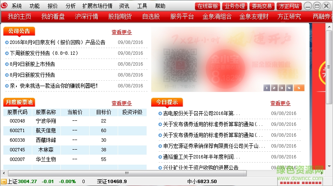Click the 当前价 column header

[75, 112]
